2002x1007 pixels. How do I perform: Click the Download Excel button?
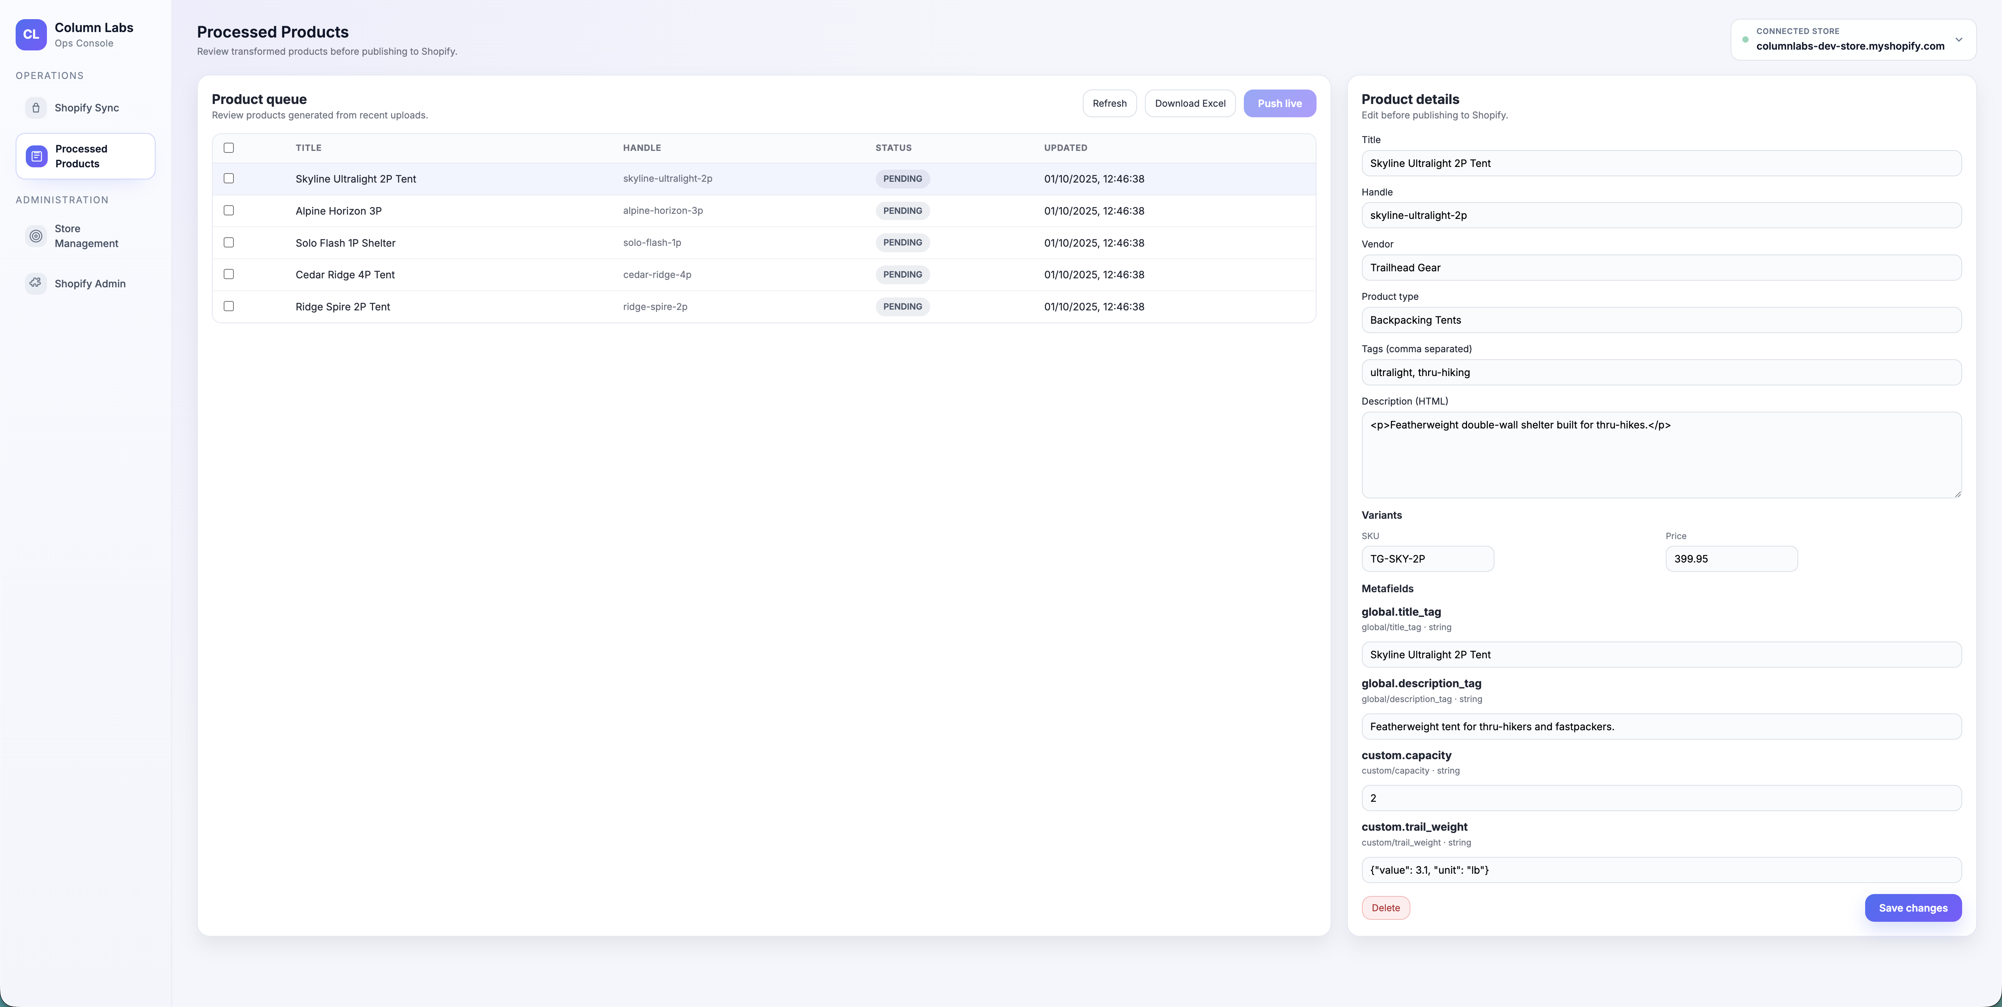[x=1189, y=103]
